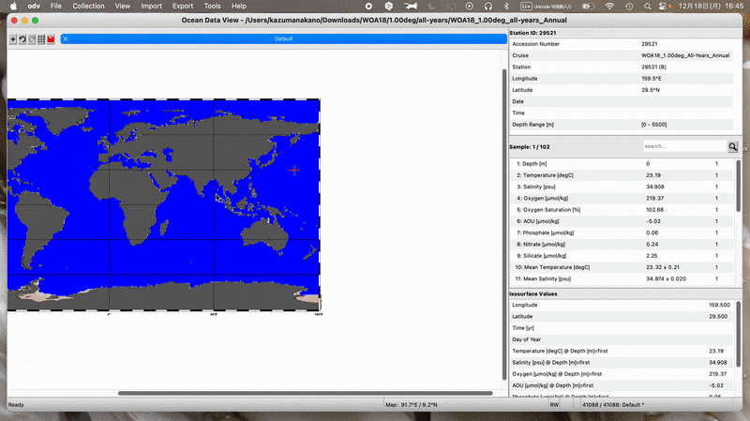The width and height of the screenshot is (750, 421).
Task: Click the running cat menu bar icon
Action: 411,7
